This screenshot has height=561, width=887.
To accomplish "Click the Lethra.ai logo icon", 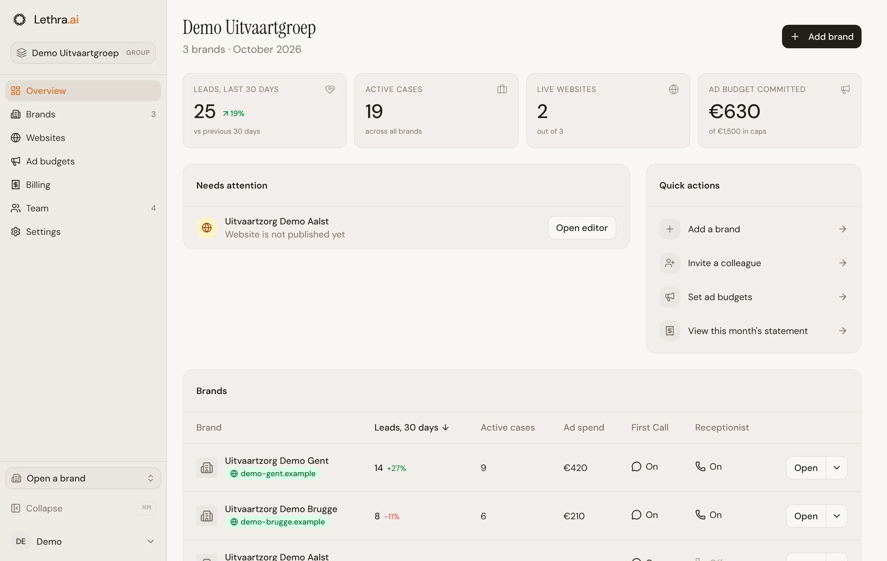I will point(20,20).
